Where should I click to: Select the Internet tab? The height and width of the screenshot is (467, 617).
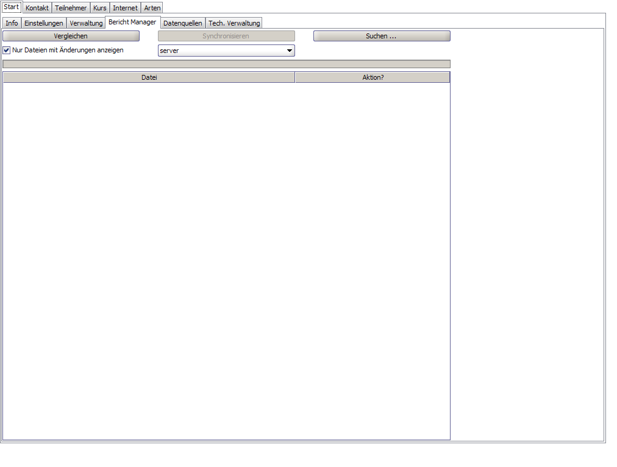click(125, 8)
